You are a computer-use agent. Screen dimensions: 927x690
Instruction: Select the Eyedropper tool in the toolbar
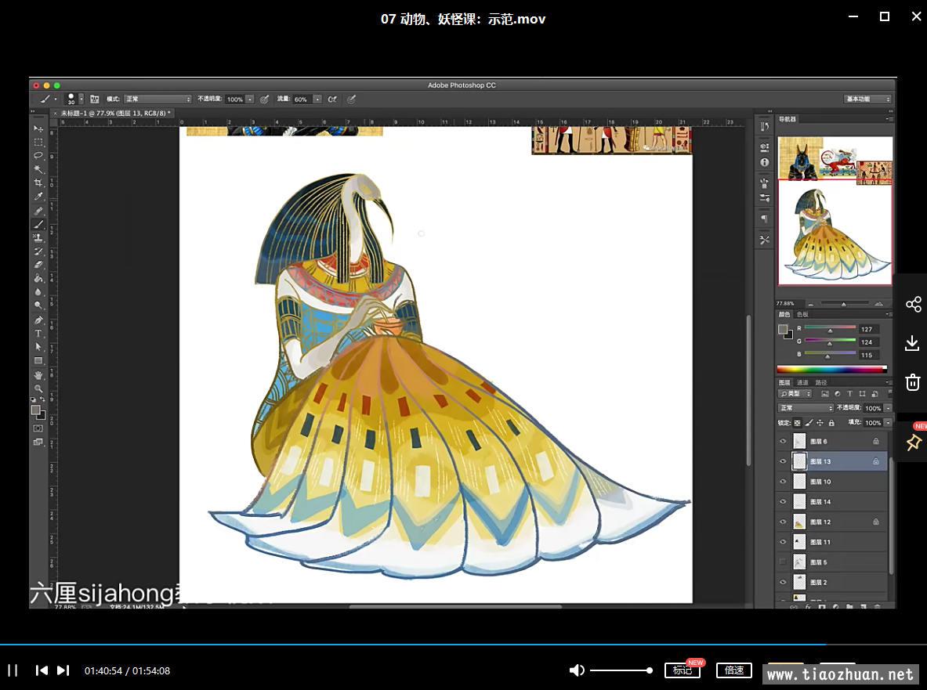click(x=38, y=197)
